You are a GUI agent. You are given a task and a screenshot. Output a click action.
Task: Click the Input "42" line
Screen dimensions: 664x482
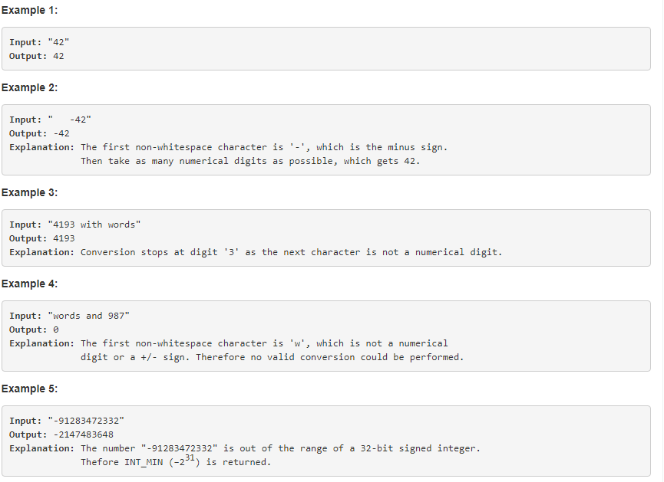click(39, 42)
